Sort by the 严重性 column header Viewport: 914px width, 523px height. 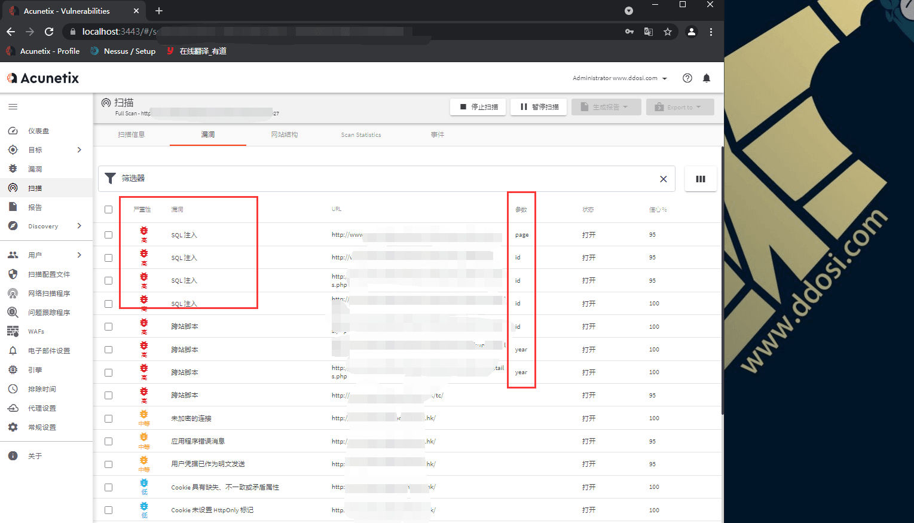tap(142, 210)
